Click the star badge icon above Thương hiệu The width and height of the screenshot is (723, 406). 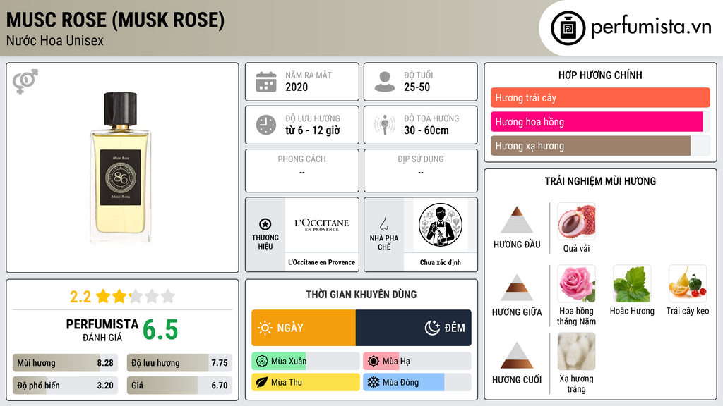[265, 224]
